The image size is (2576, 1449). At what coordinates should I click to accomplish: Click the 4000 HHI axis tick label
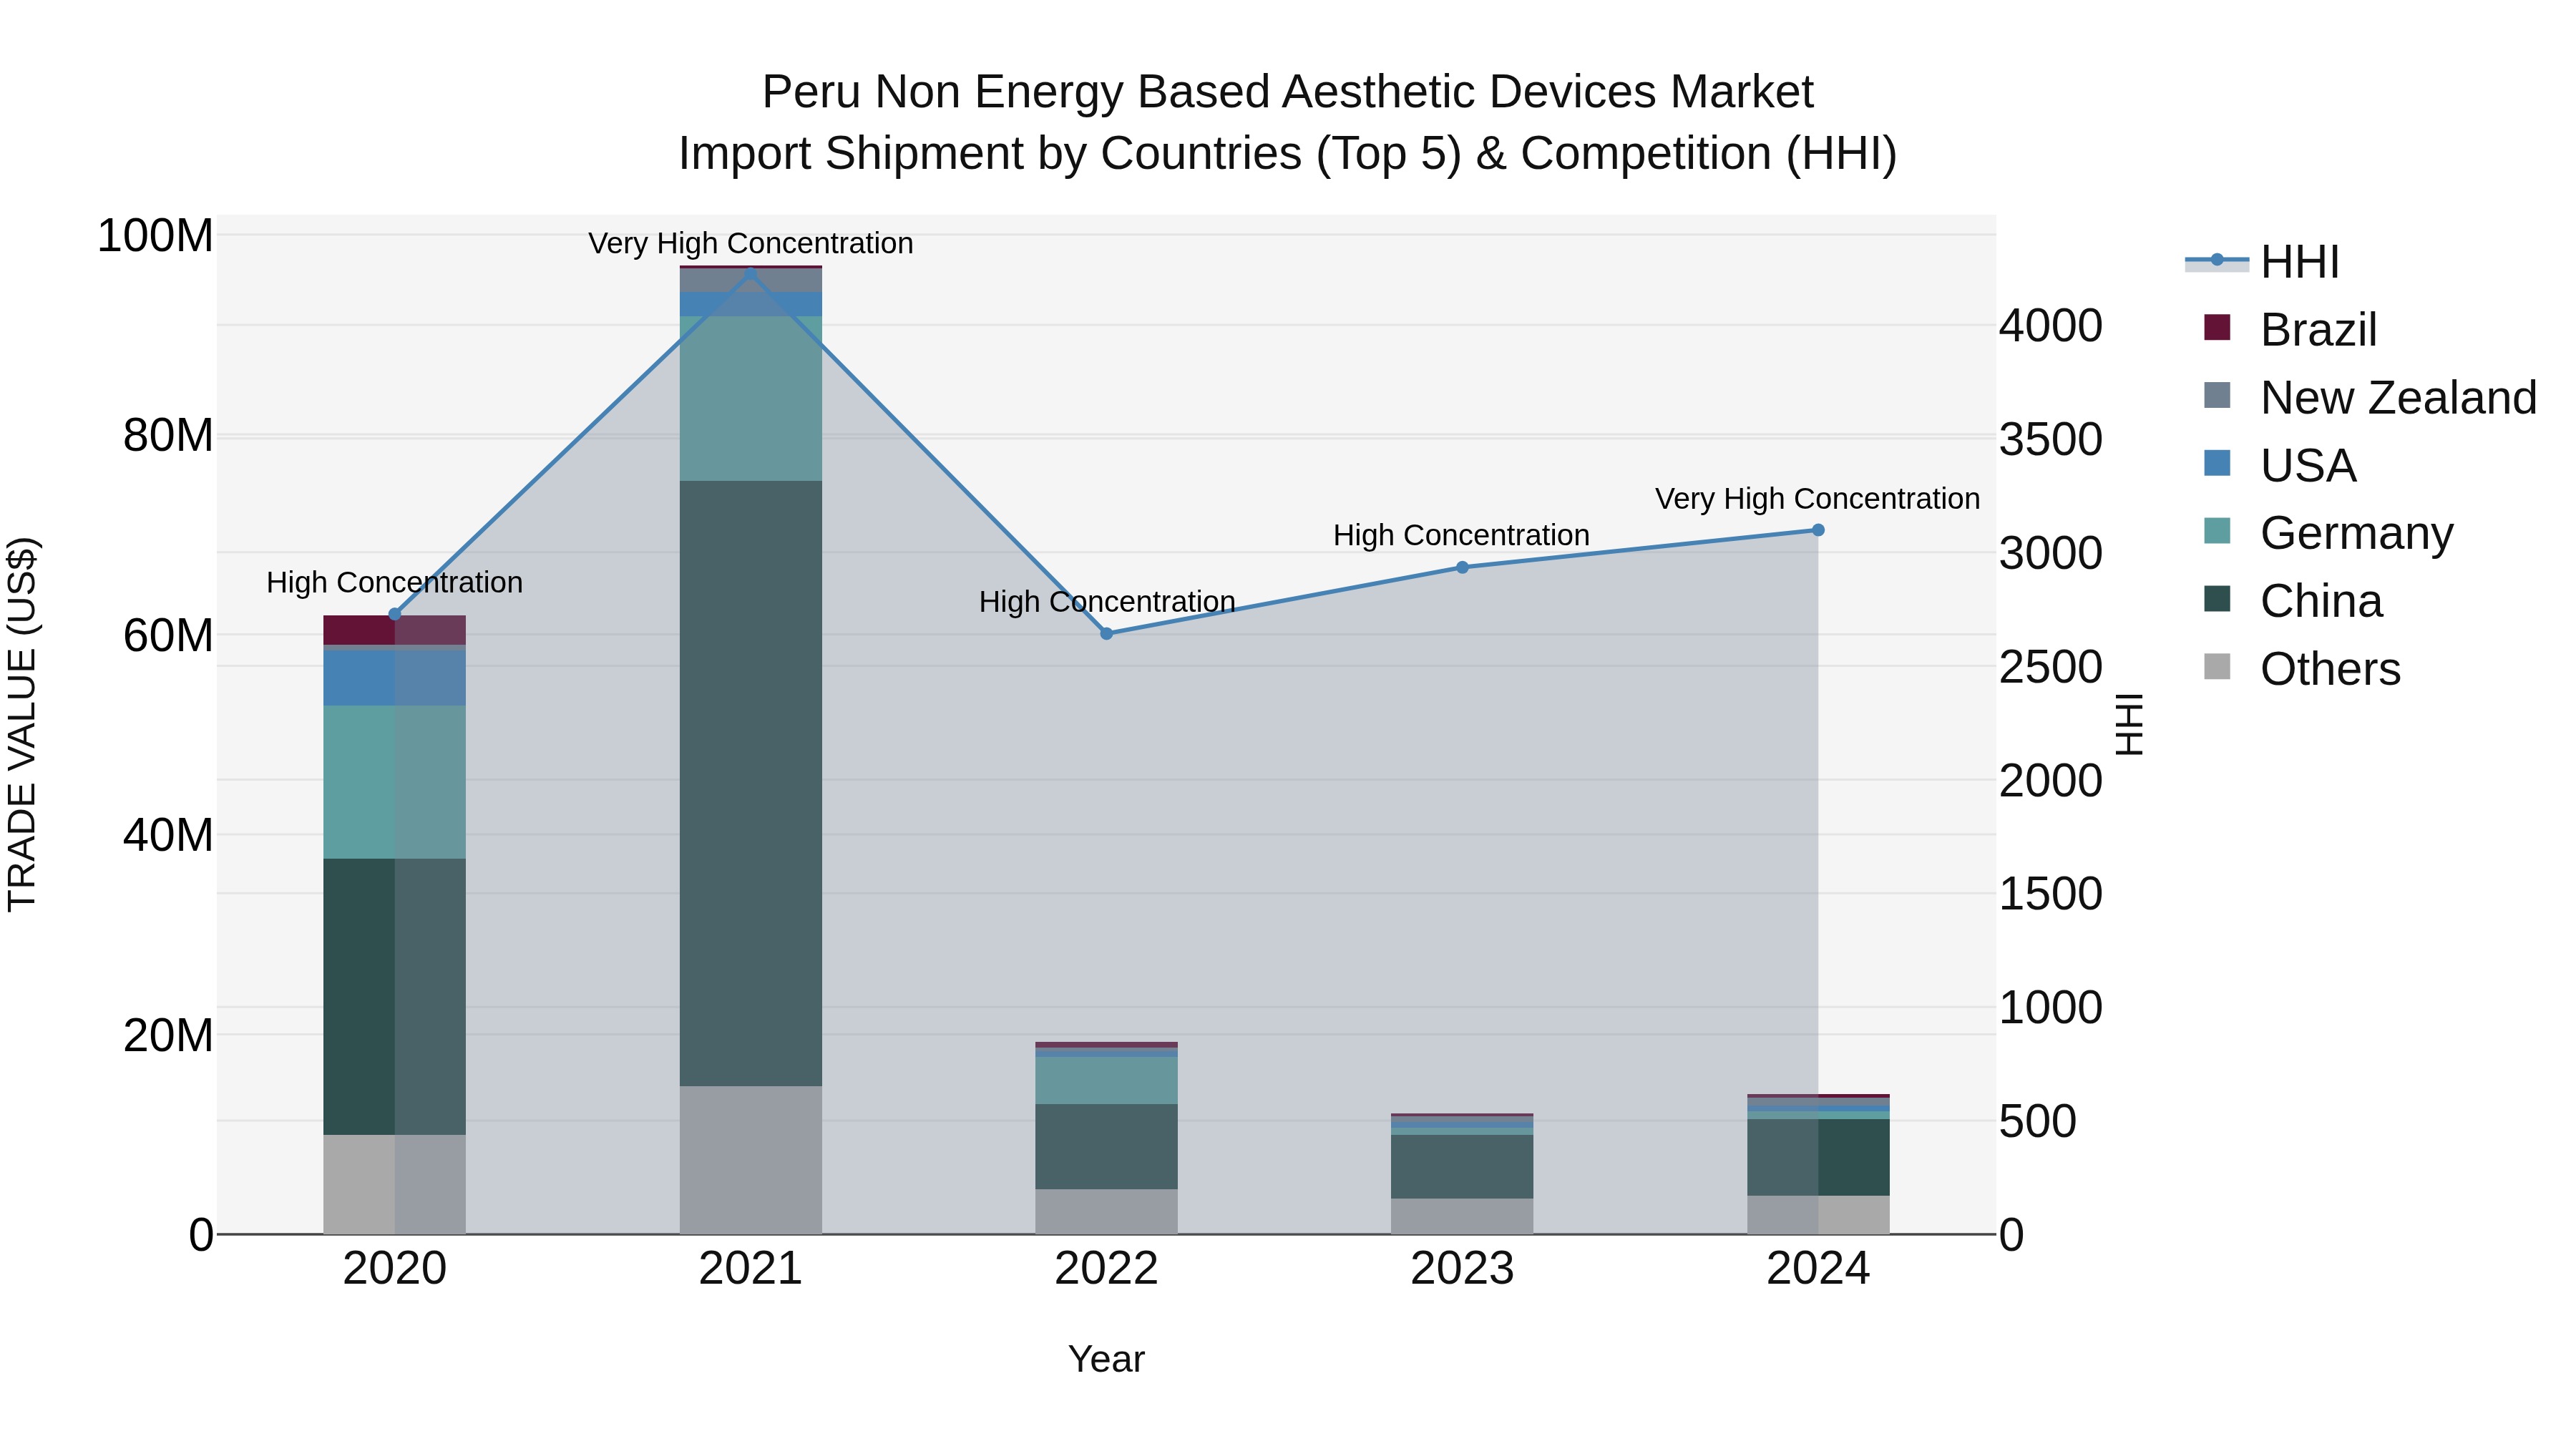click(2051, 326)
